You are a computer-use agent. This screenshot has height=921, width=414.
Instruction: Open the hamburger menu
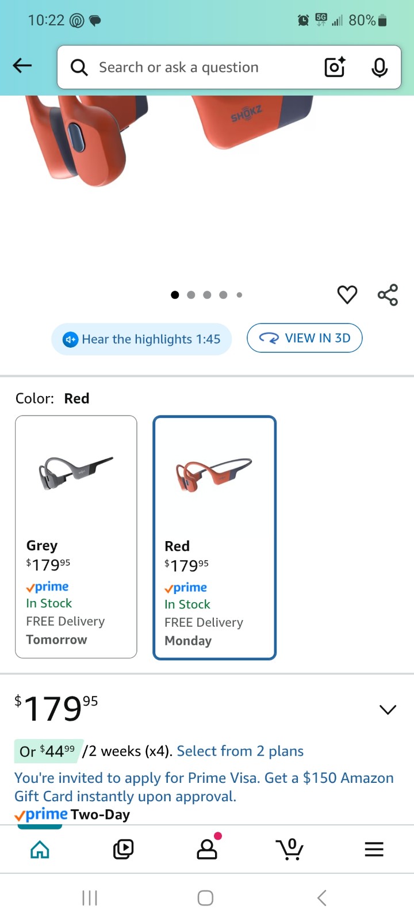click(374, 849)
